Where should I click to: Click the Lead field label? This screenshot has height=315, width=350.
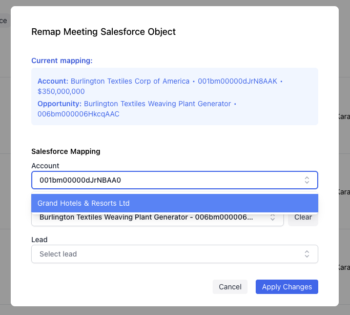(x=39, y=240)
